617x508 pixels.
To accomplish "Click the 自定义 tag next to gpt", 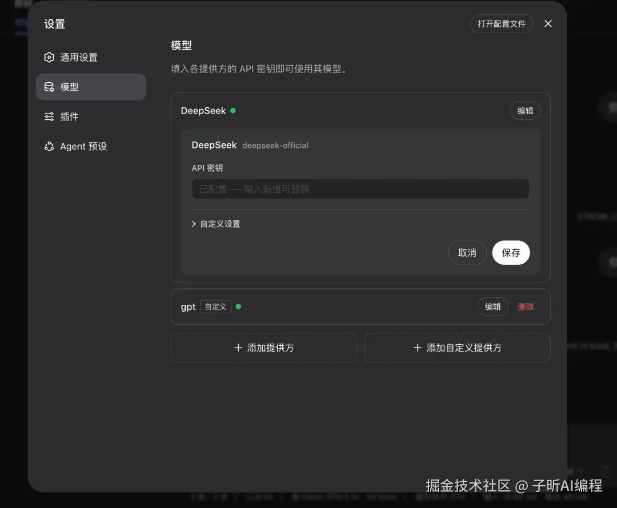I will point(215,307).
